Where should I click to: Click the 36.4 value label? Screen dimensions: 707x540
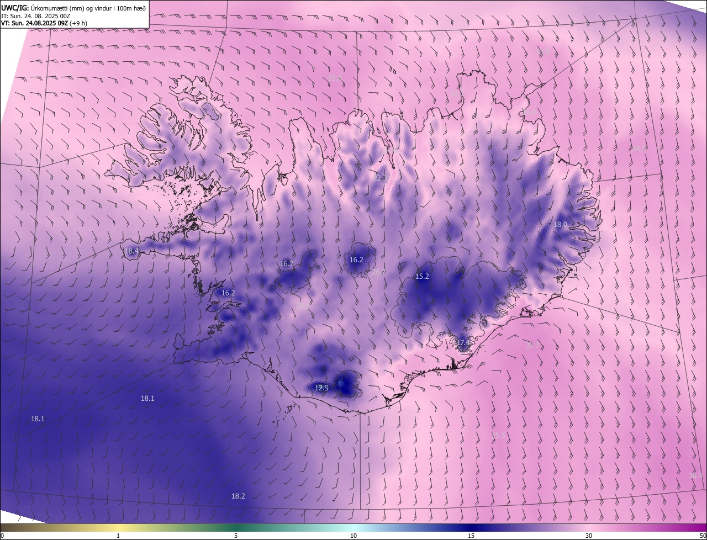pyautogui.click(x=695, y=476)
